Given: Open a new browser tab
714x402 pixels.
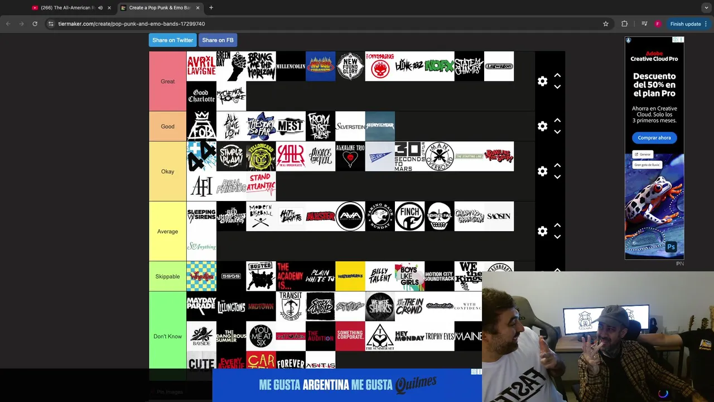Looking at the screenshot, I should pyautogui.click(x=211, y=8).
